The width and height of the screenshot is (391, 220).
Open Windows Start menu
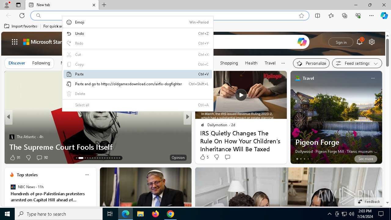point(7,214)
